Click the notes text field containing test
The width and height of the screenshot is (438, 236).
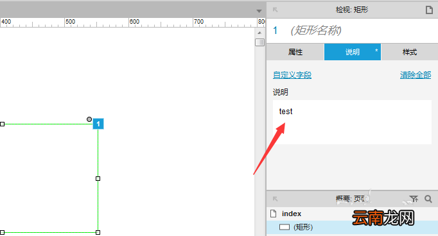(x=352, y=122)
